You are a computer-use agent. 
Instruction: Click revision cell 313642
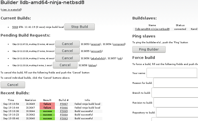pos(30,115)
